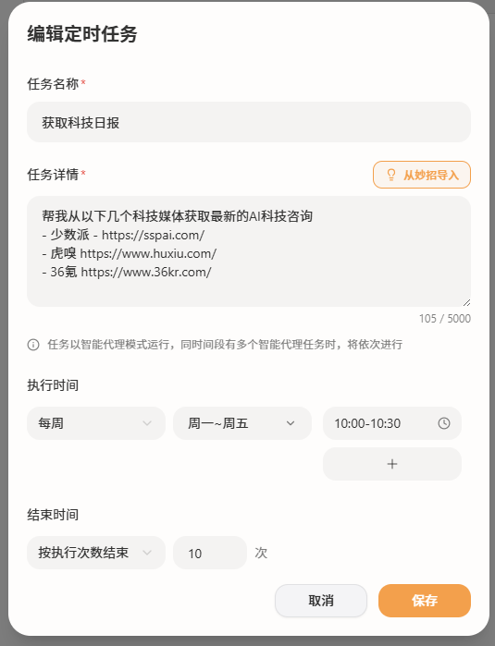This screenshot has height=646, width=495.
Task: Open the 周一~周五 weekday dropdown
Action: click(242, 423)
